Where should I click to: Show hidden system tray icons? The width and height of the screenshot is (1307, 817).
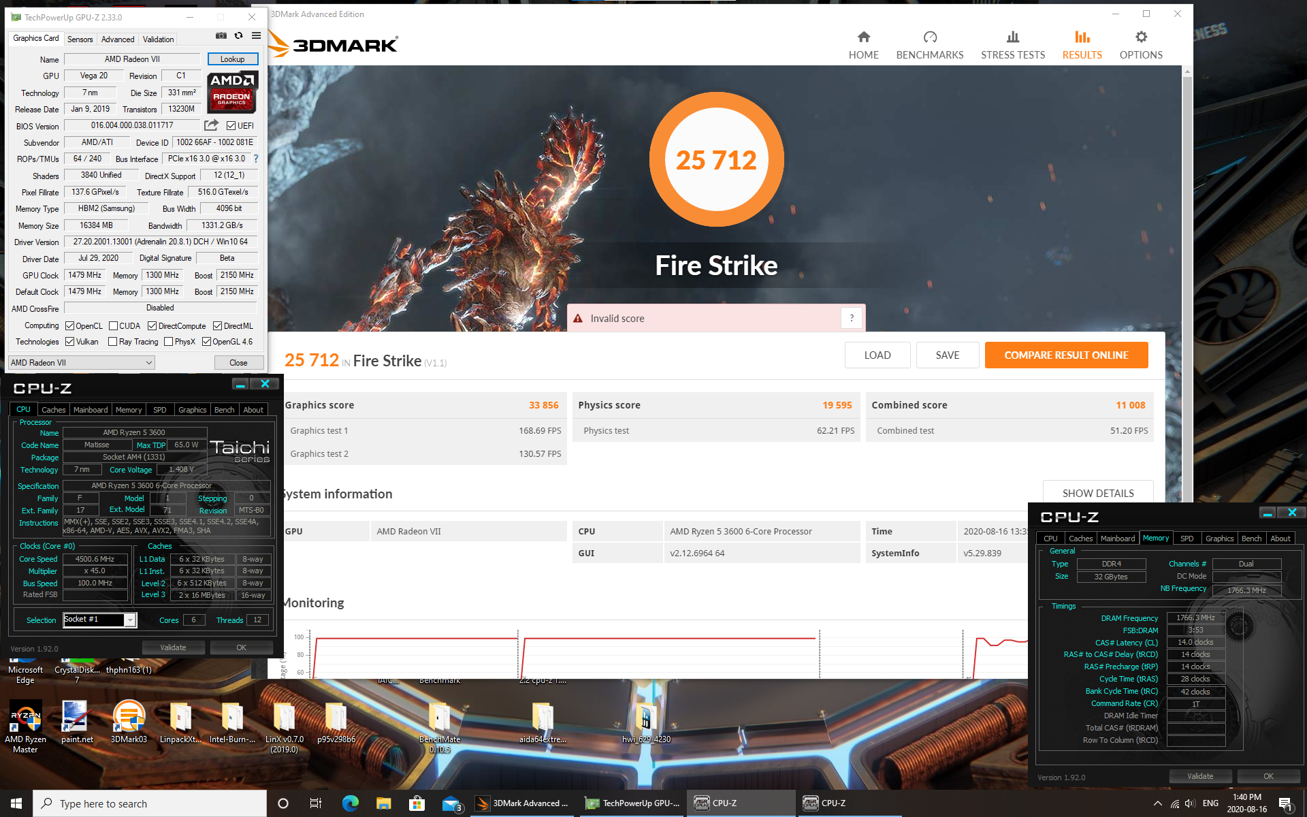pos(1157,803)
